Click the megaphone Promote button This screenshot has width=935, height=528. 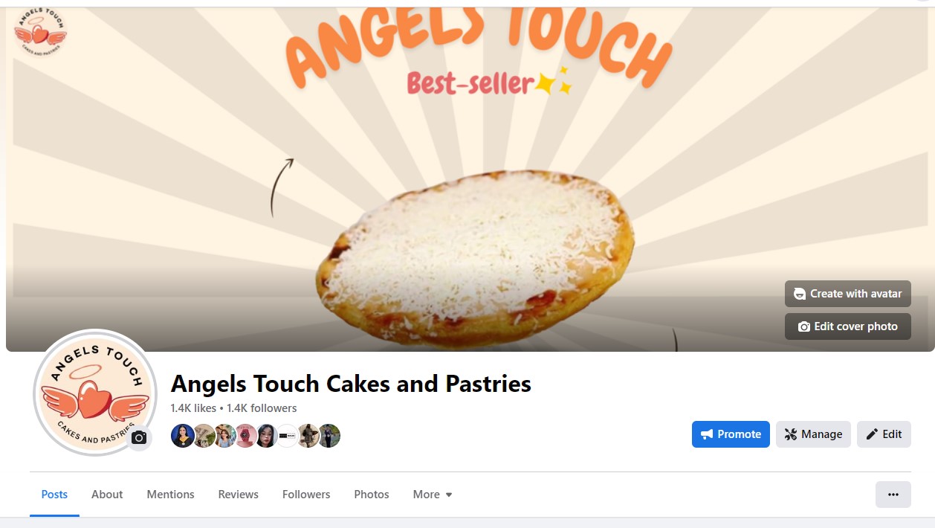coord(731,434)
